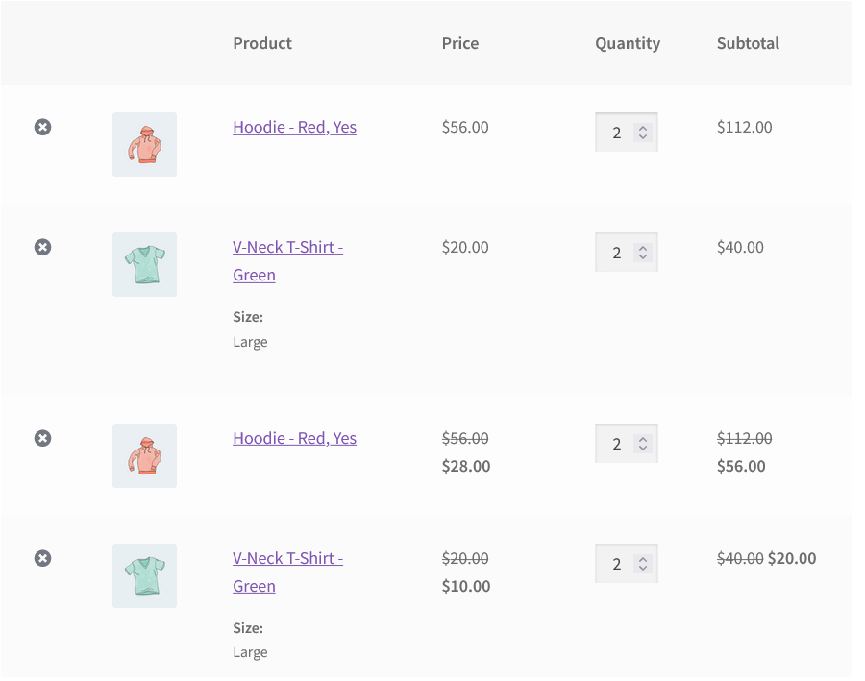Adjust quantity stepper for $56.00 hoodie
The width and height of the screenshot is (865, 681).
[643, 133]
